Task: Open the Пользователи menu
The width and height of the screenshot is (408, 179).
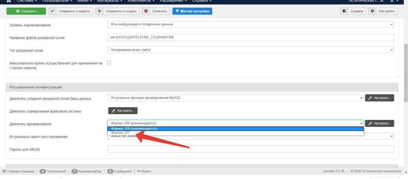Action: [x=57, y=1]
